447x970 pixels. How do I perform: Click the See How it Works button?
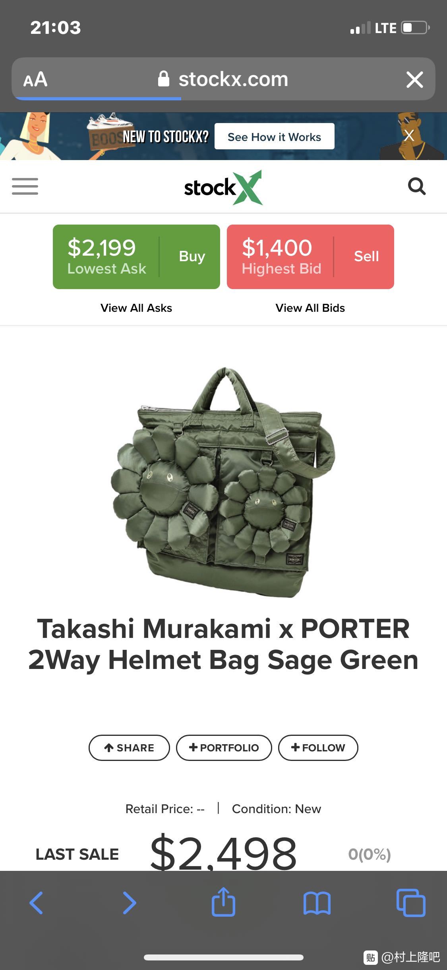click(x=274, y=137)
